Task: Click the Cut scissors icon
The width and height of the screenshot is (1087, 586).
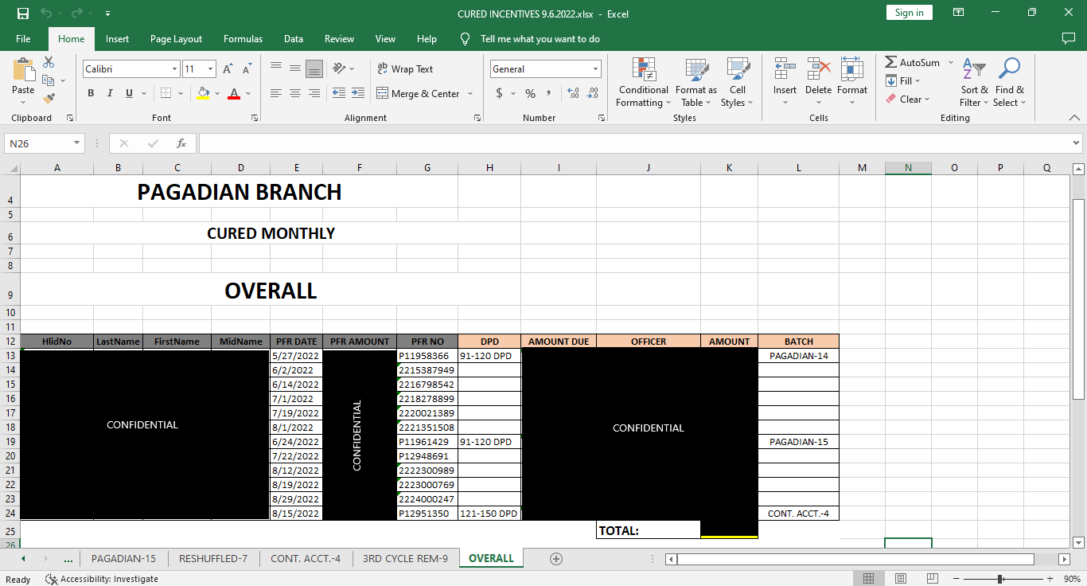Action: click(x=49, y=62)
